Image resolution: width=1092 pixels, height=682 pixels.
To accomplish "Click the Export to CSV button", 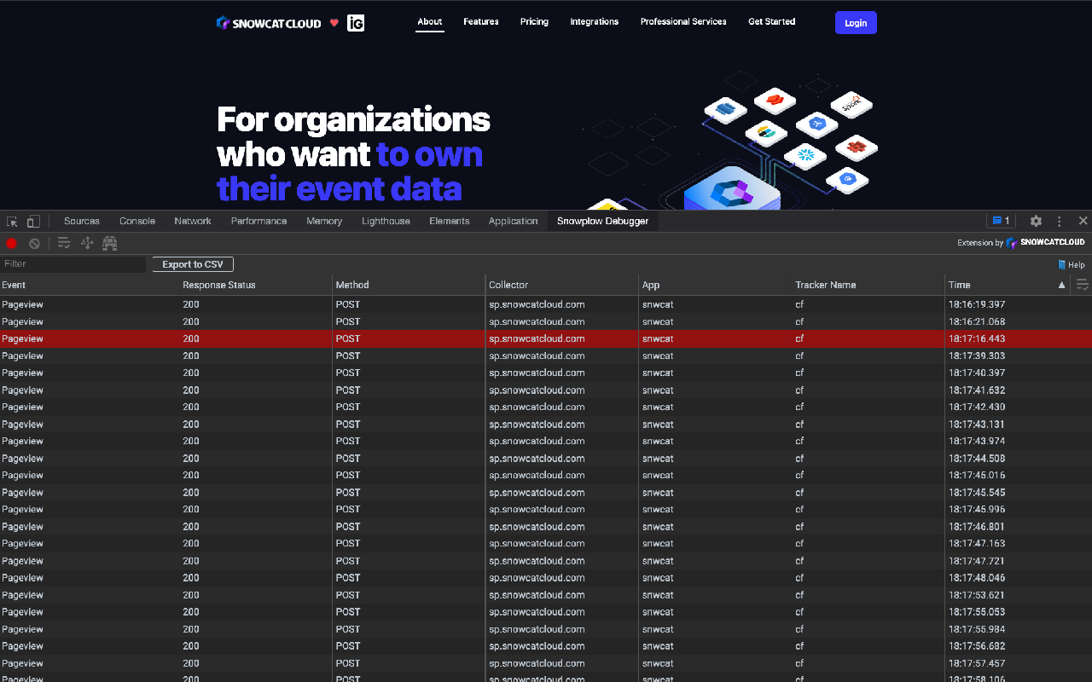I will [x=192, y=263].
